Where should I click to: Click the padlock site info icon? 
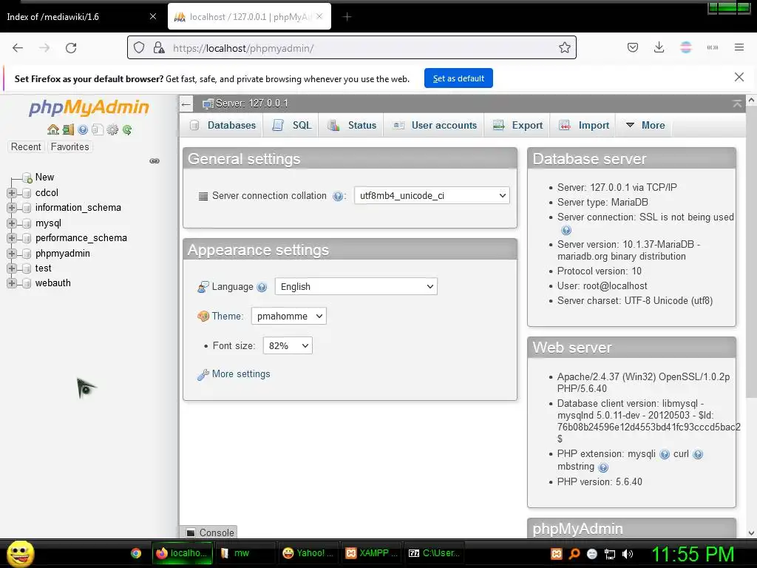click(x=158, y=47)
